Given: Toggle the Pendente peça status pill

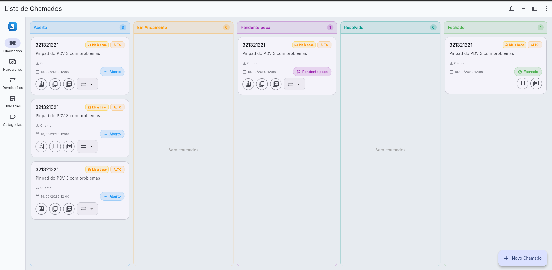Looking at the screenshot, I should click(312, 72).
